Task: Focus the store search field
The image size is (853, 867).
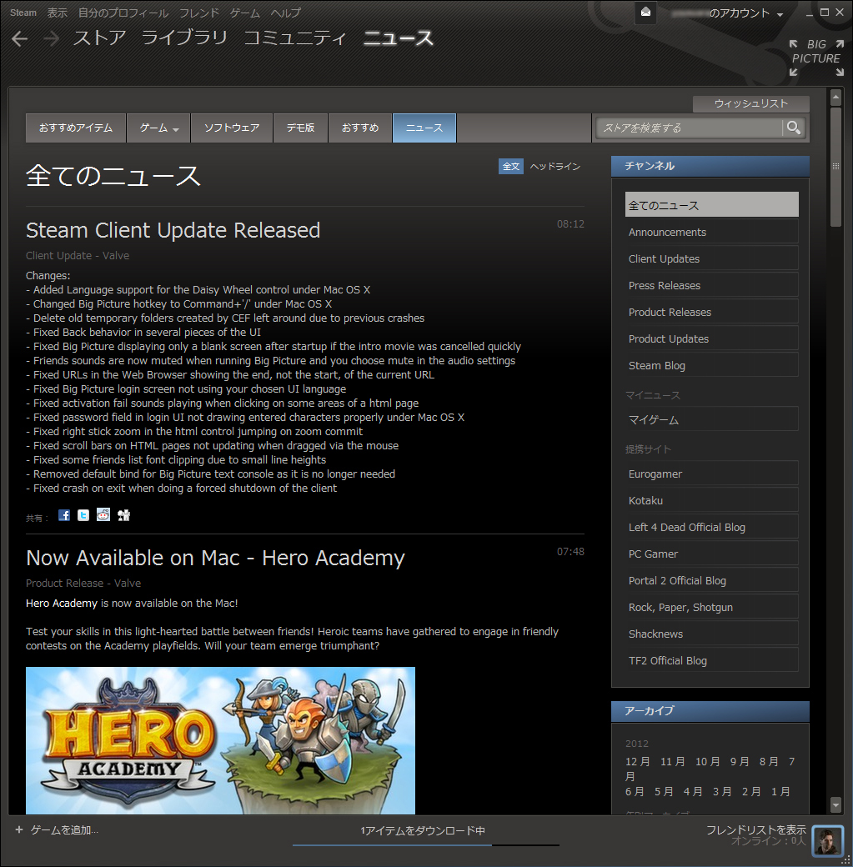Action: [690, 128]
